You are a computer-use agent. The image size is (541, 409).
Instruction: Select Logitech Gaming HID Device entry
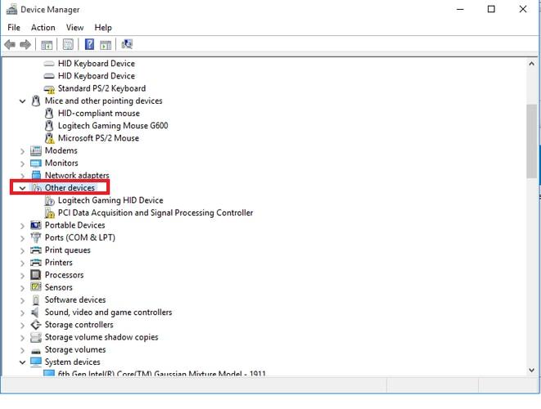coord(110,200)
